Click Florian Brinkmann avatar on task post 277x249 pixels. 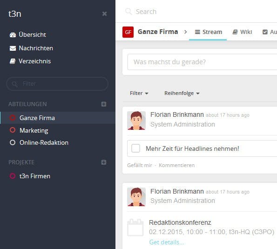tap(136, 121)
